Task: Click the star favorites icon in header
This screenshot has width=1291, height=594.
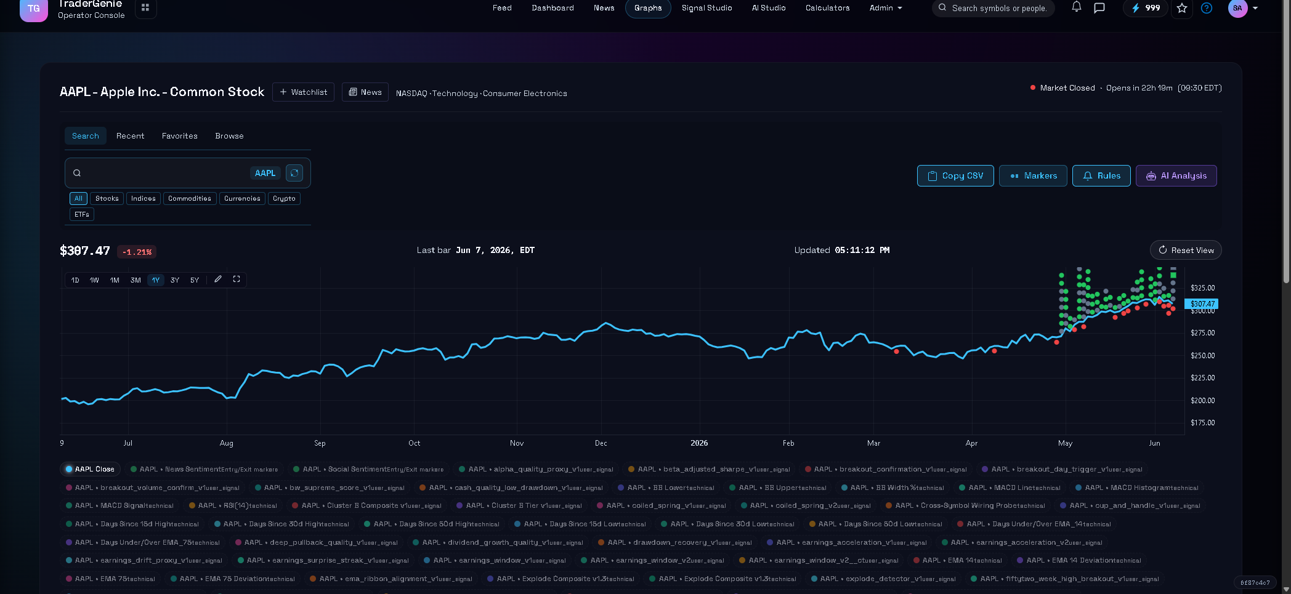Action: coord(1182,8)
